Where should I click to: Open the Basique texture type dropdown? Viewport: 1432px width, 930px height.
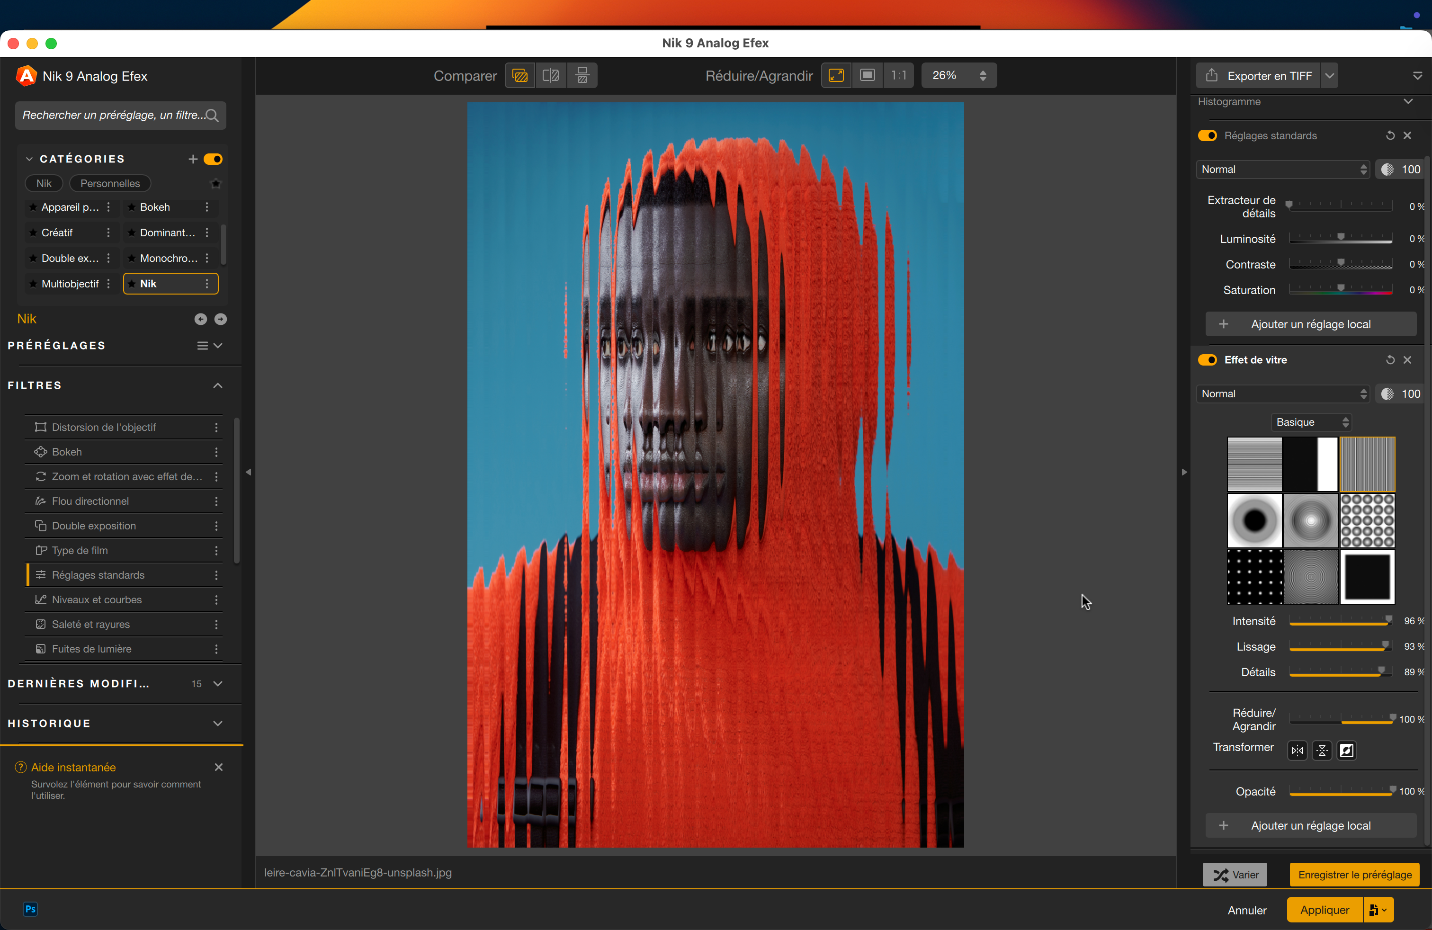[x=1311, y=422]
